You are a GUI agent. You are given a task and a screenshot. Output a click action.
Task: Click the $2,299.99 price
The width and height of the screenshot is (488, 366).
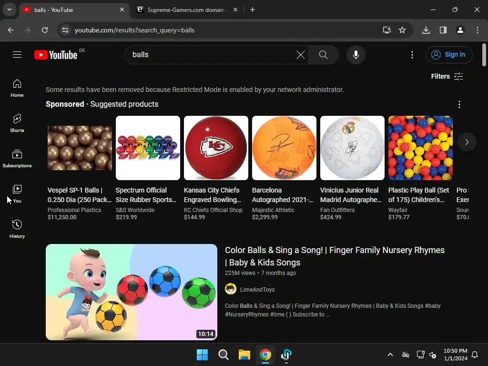(x=265, y=217)
